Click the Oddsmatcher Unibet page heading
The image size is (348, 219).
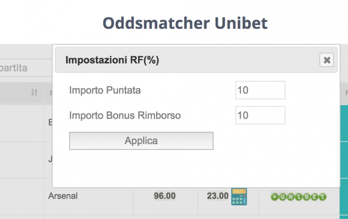click(x=185, y=23)
